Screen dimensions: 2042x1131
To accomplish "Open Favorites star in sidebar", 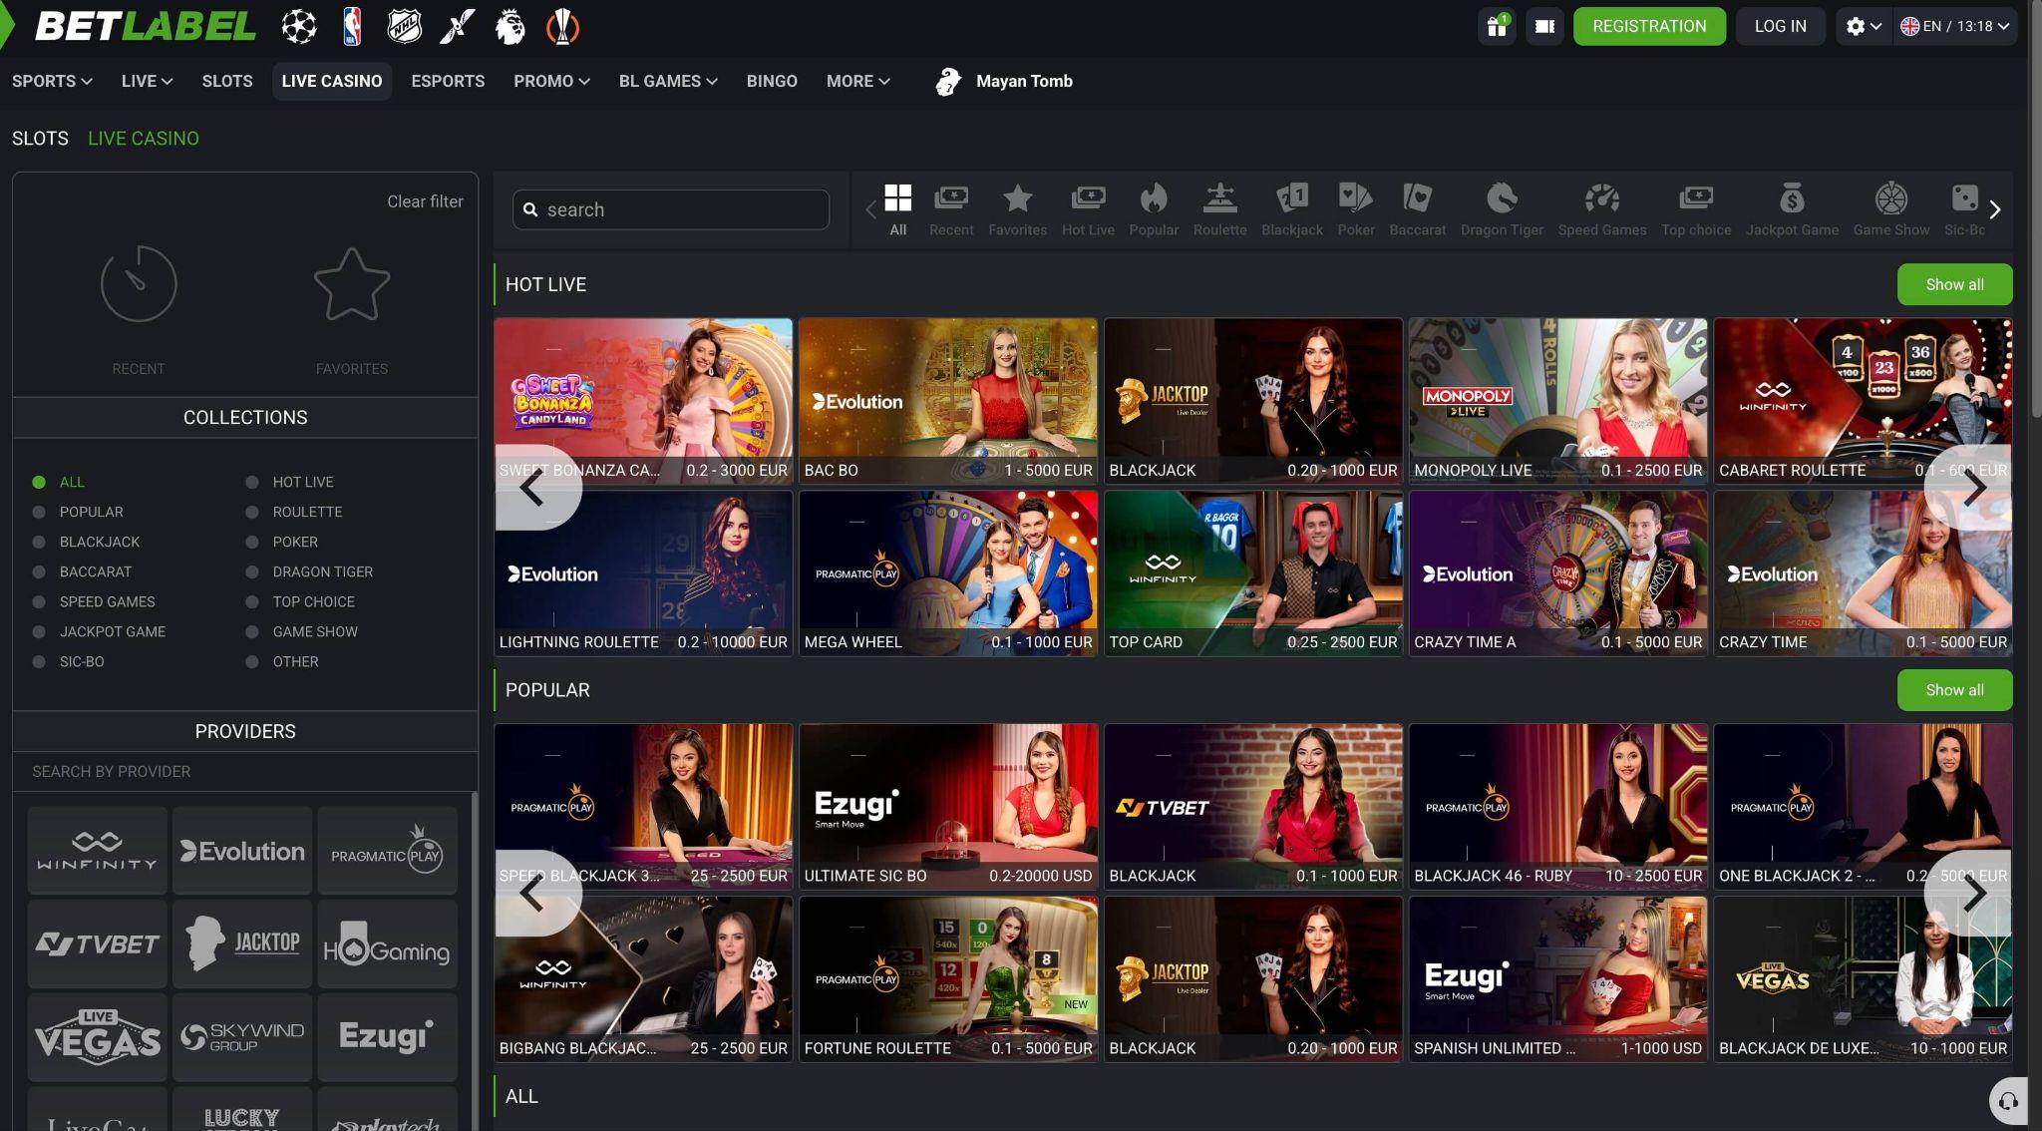I will pos(352,284).
